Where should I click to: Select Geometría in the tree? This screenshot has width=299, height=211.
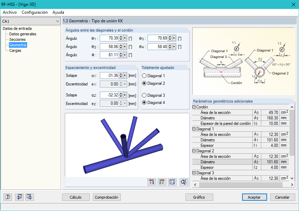(18, 45)
